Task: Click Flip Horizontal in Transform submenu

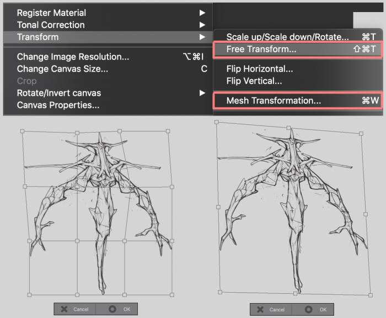Action: pos(259,69)
